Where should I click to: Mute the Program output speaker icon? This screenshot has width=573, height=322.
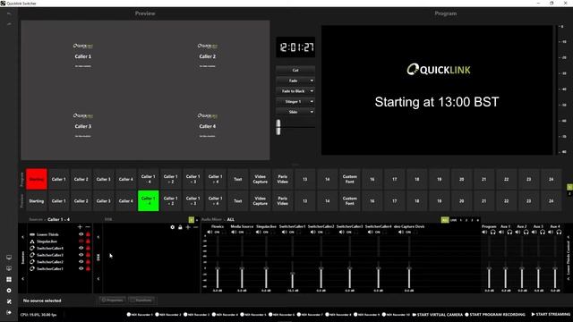485,233
